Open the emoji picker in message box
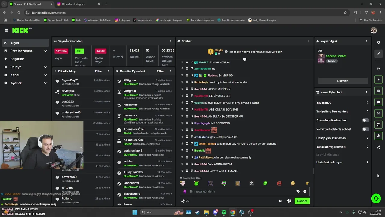This screenshot has height=217, width=385. click(305, 191)
